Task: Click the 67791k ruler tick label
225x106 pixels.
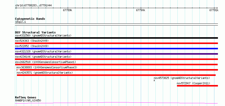Action: pos(214,10)
